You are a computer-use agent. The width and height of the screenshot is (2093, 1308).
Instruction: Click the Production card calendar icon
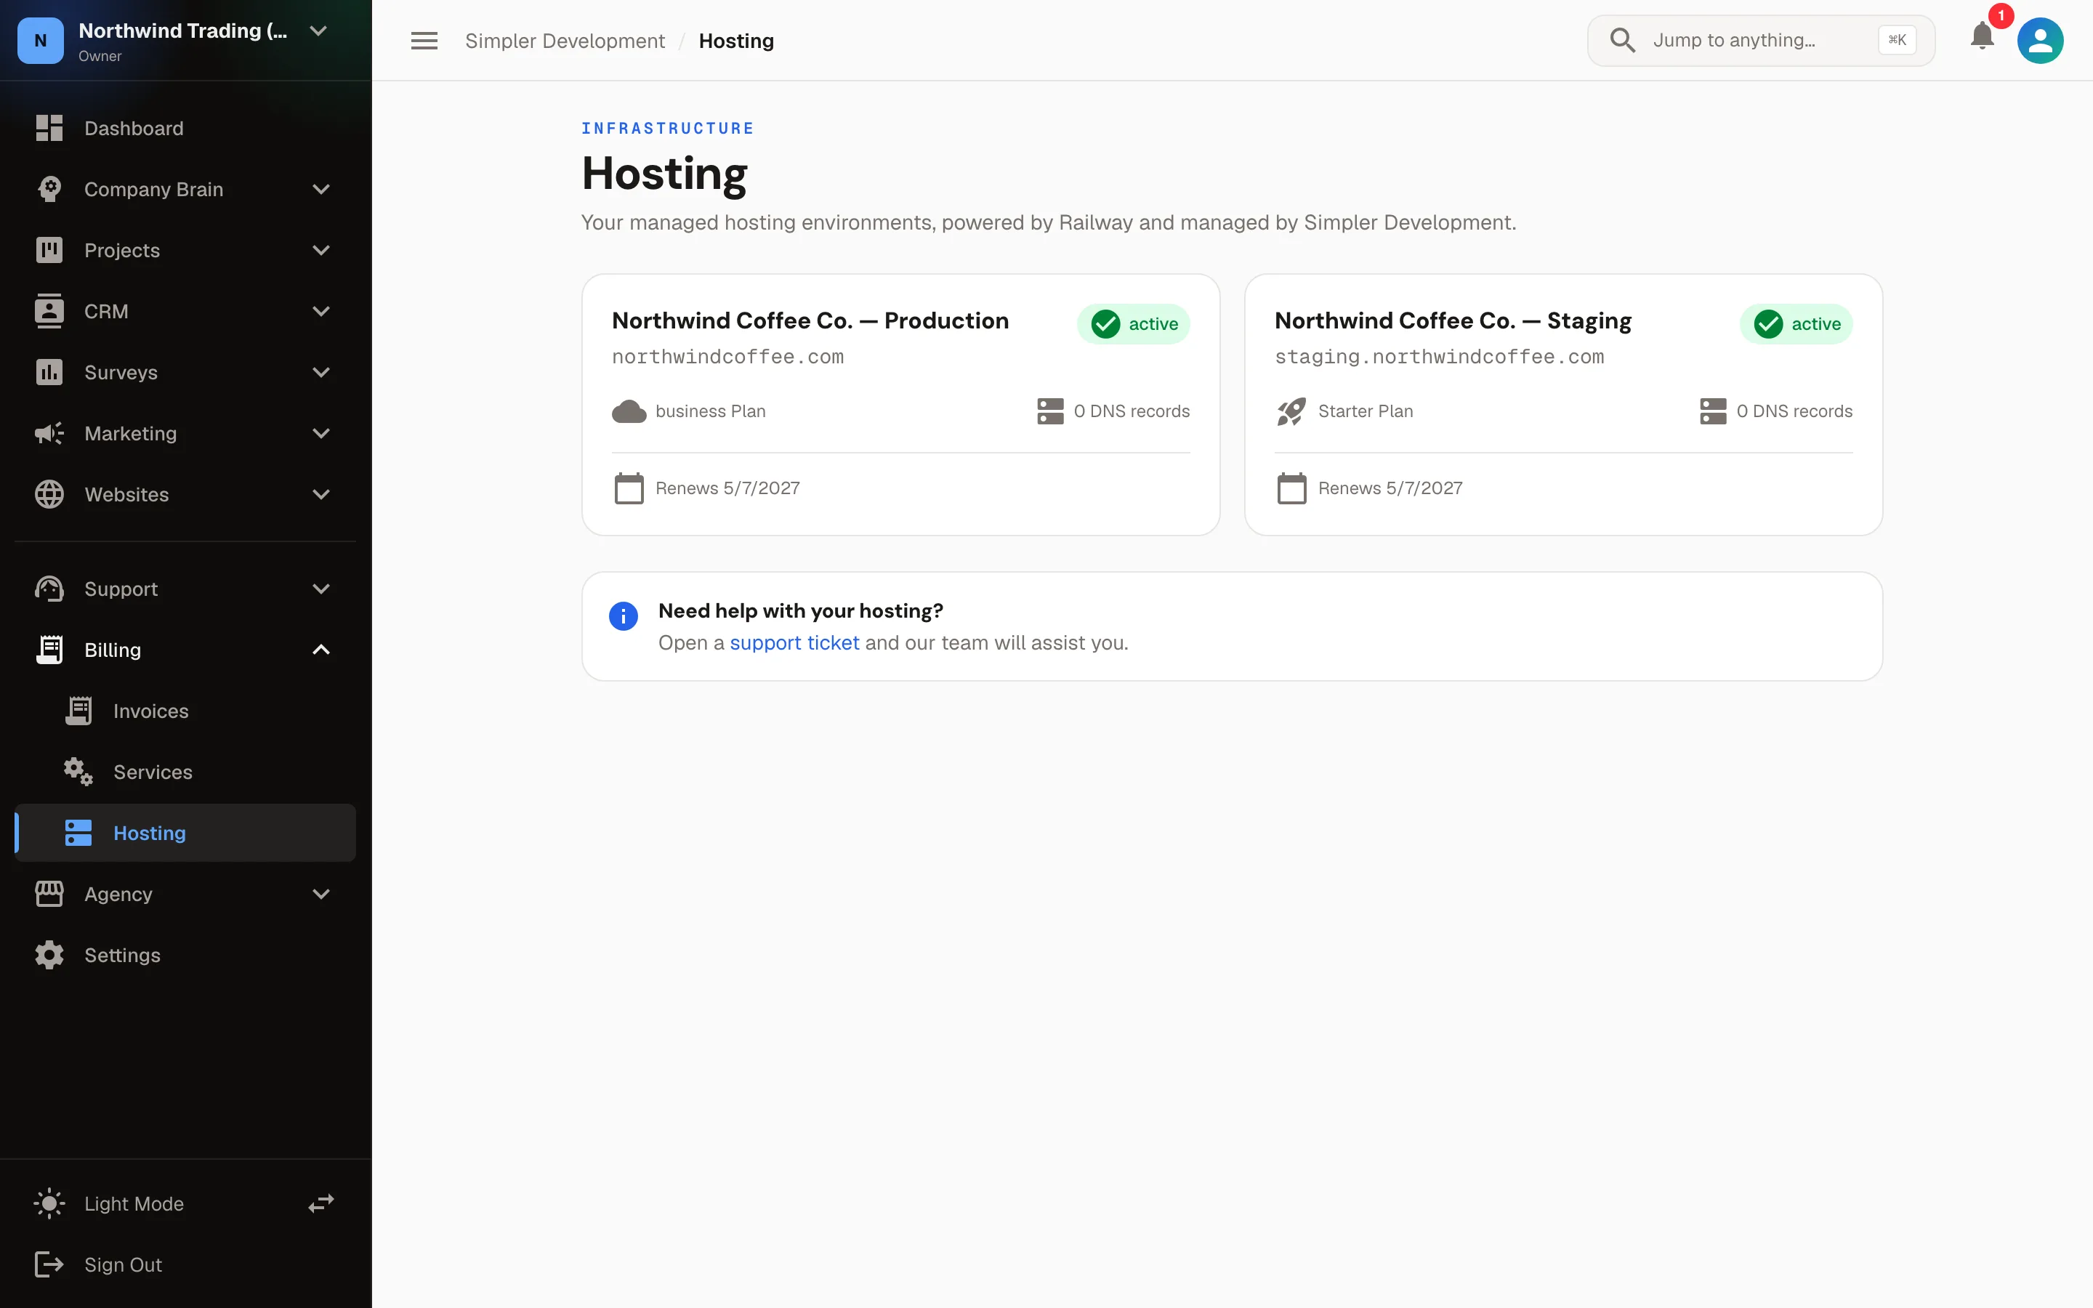(629, 488)
